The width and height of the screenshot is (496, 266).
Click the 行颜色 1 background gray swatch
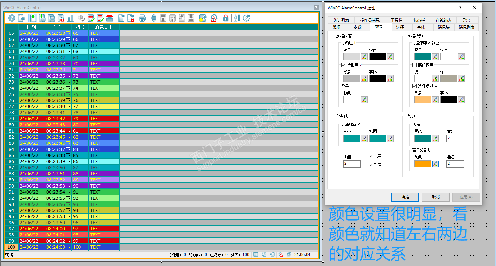tap(352, 57)
